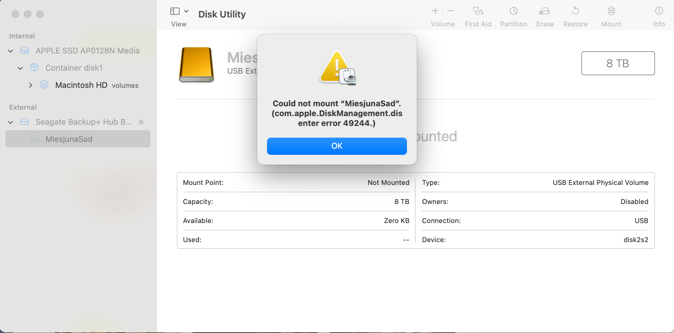This screenshot has width=674, height=333.
Task: Select the Erase tool
Action: 545,15
